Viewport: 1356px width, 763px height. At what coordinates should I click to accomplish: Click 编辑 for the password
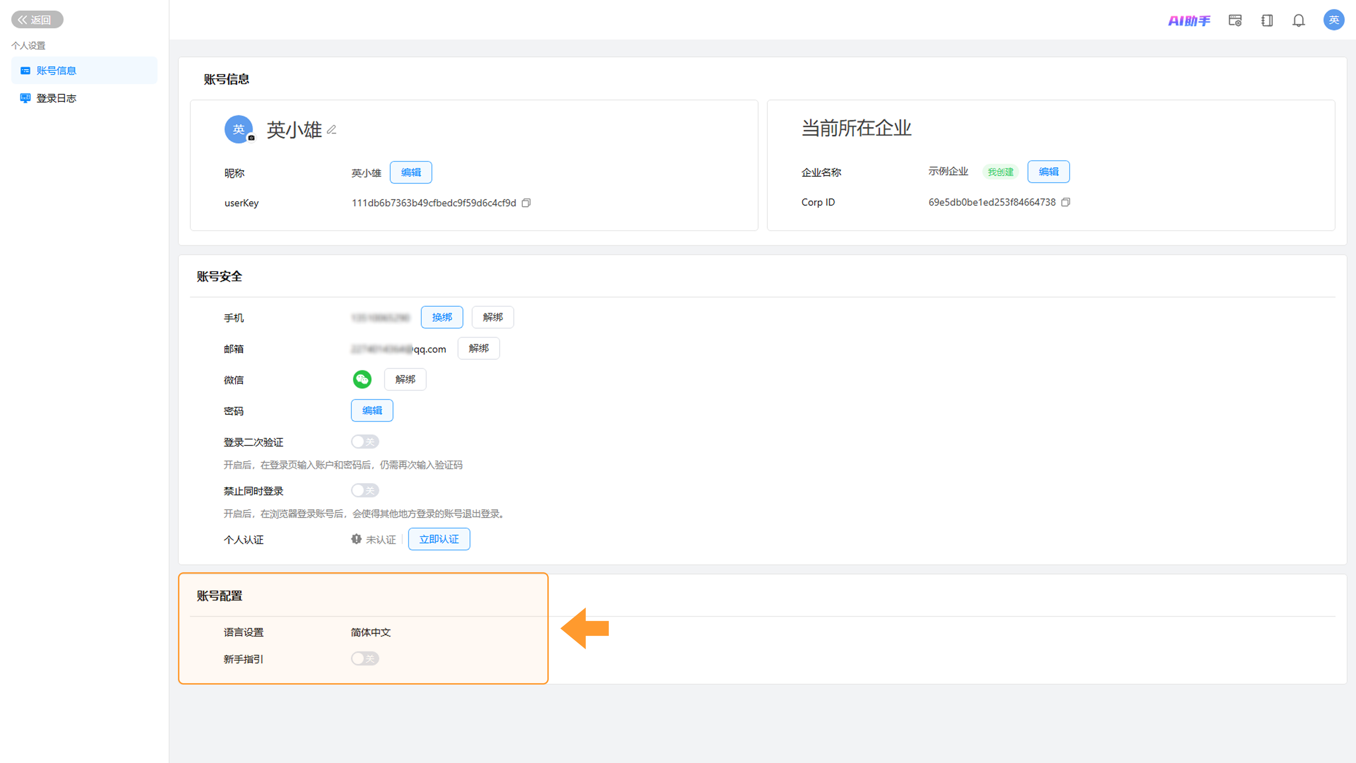(x=371, y=410)
